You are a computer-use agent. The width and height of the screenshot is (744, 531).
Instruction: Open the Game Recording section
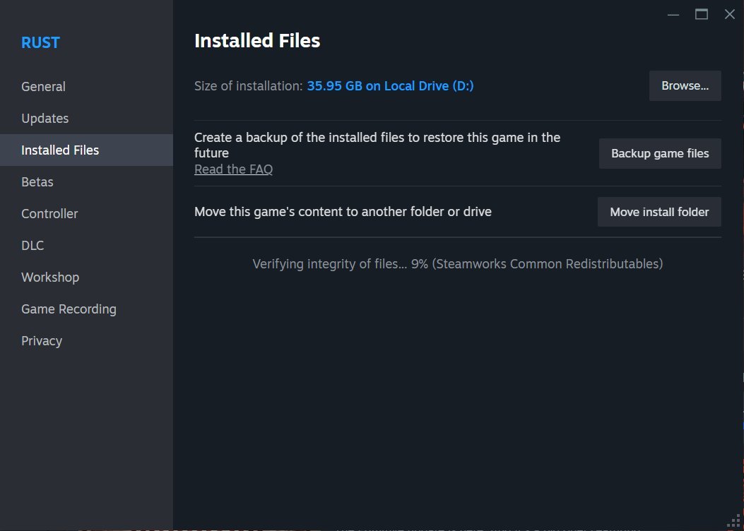(x=69, y=309)
